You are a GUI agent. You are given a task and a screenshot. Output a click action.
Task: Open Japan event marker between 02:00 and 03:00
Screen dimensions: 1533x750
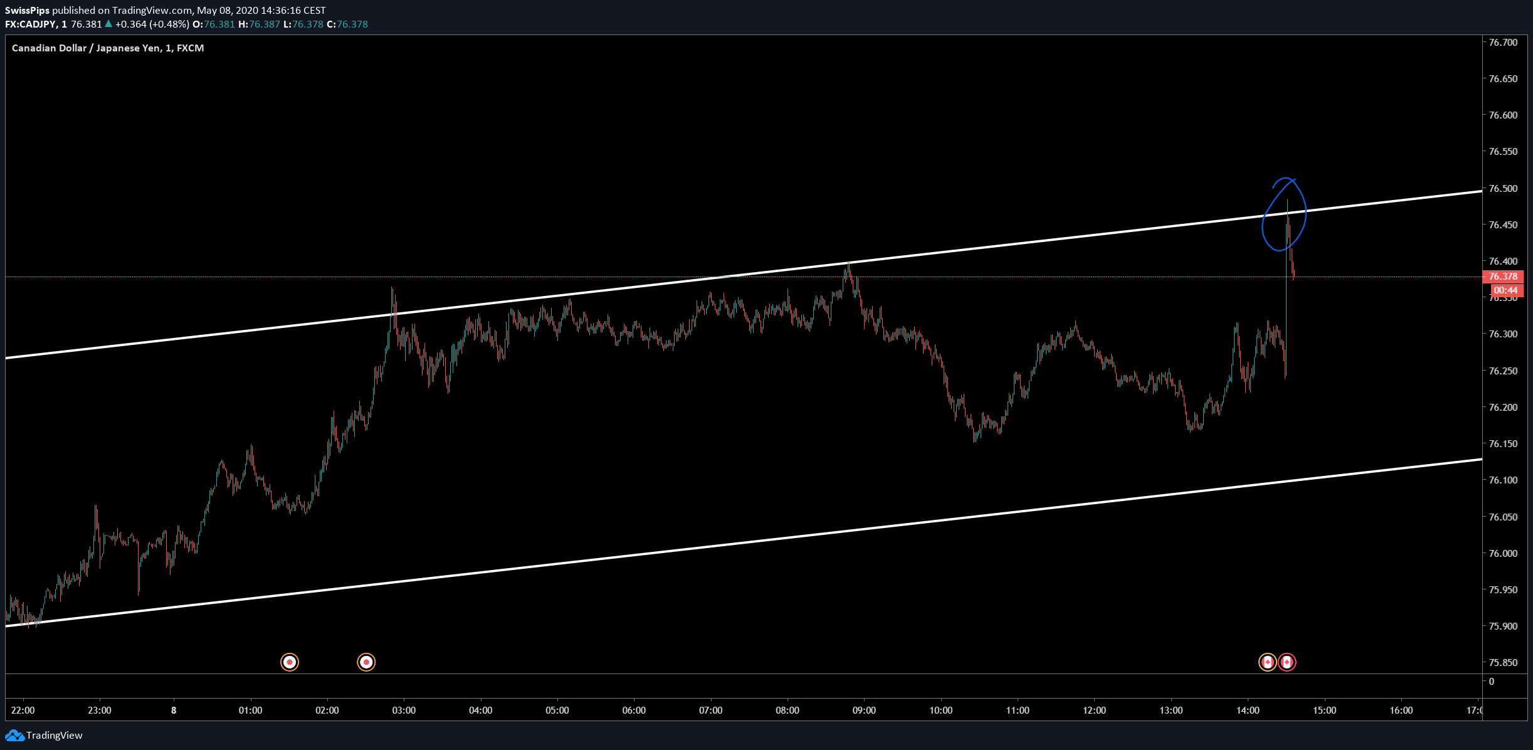click(x=366, y=662)
